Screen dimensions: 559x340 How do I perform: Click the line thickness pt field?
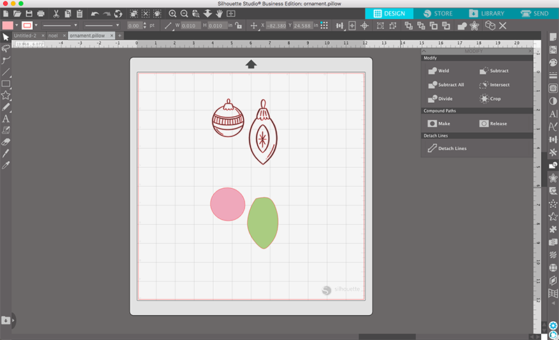pyautogui.click(x=134, y=25)
